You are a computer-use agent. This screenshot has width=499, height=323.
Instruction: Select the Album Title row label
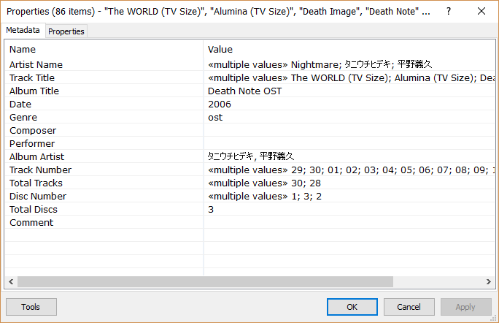(34, 91)
